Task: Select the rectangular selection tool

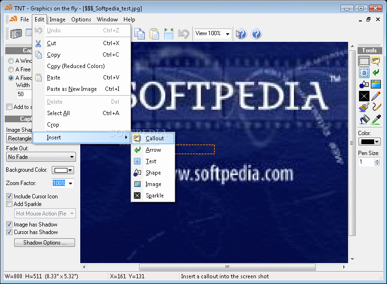Action: (x=364, y=61)
